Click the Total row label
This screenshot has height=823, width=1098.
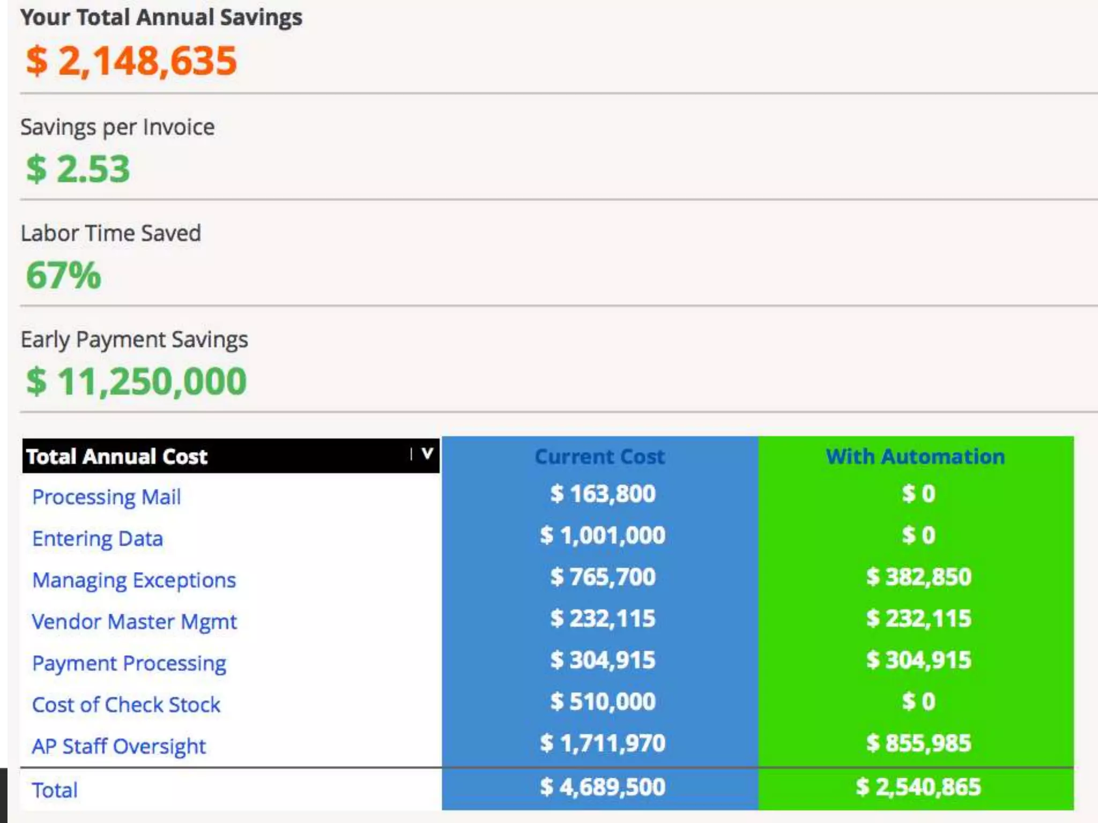point(55,790)
